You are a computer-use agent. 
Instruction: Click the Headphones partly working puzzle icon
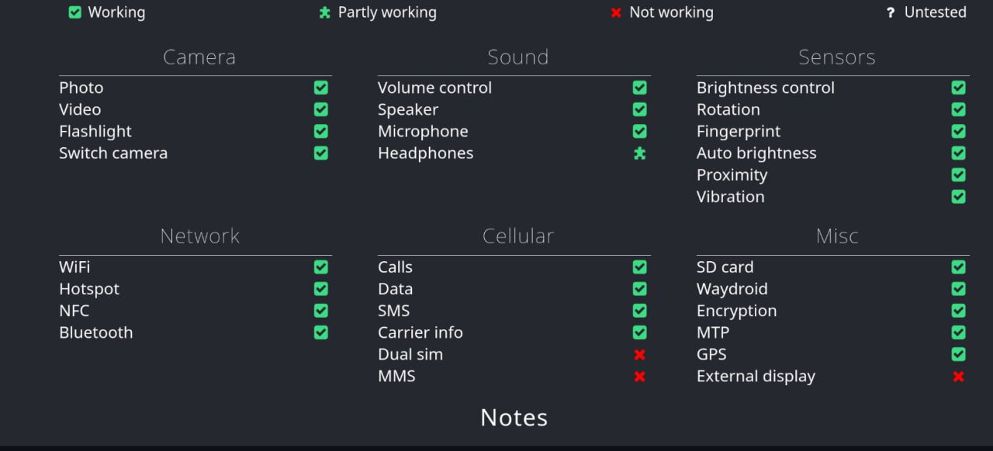tap(639, 153)
